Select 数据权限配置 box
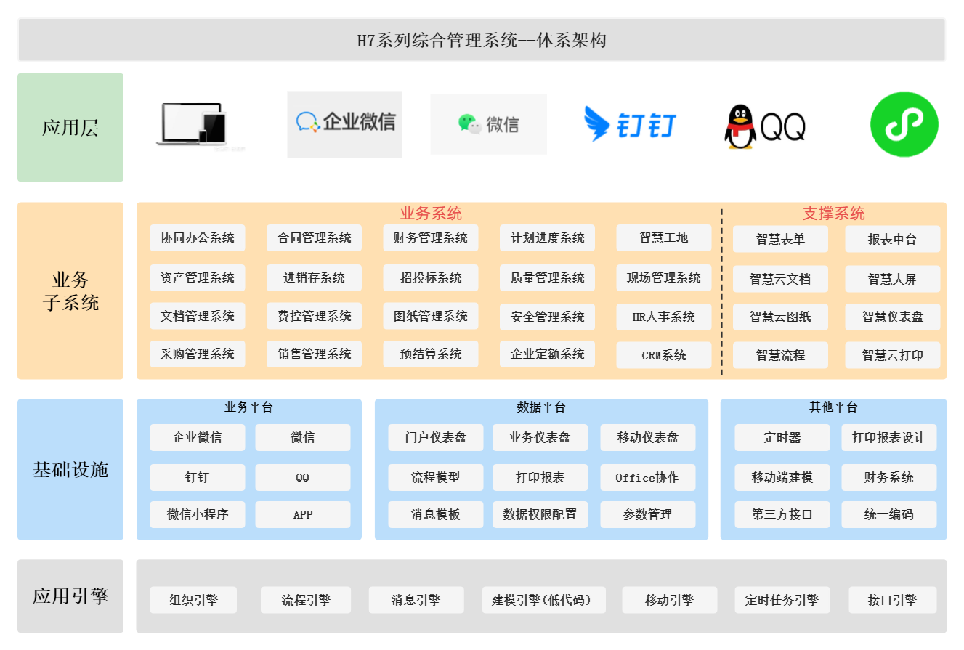964x650 pixels. (540, 515)
